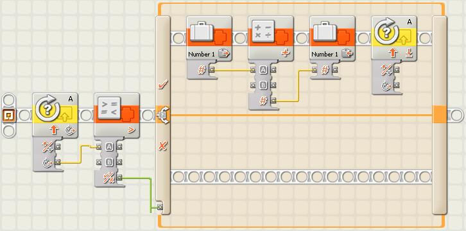The image size is (466, 231).
Task: Click input plug B on the Math block
Action: pyautogui.click(x=253, y=85)
